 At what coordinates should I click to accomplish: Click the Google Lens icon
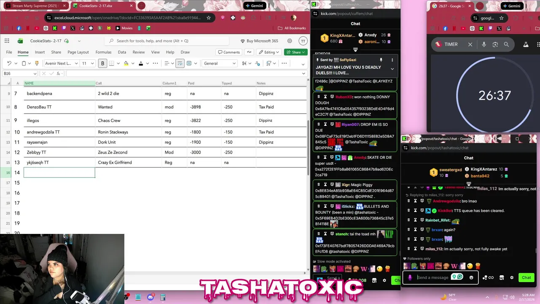tap(495, 44)
